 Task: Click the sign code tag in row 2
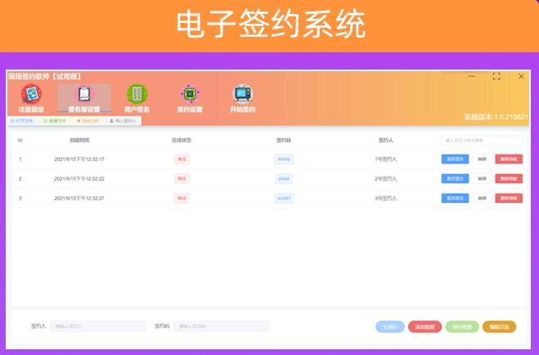tap(284, 178)
